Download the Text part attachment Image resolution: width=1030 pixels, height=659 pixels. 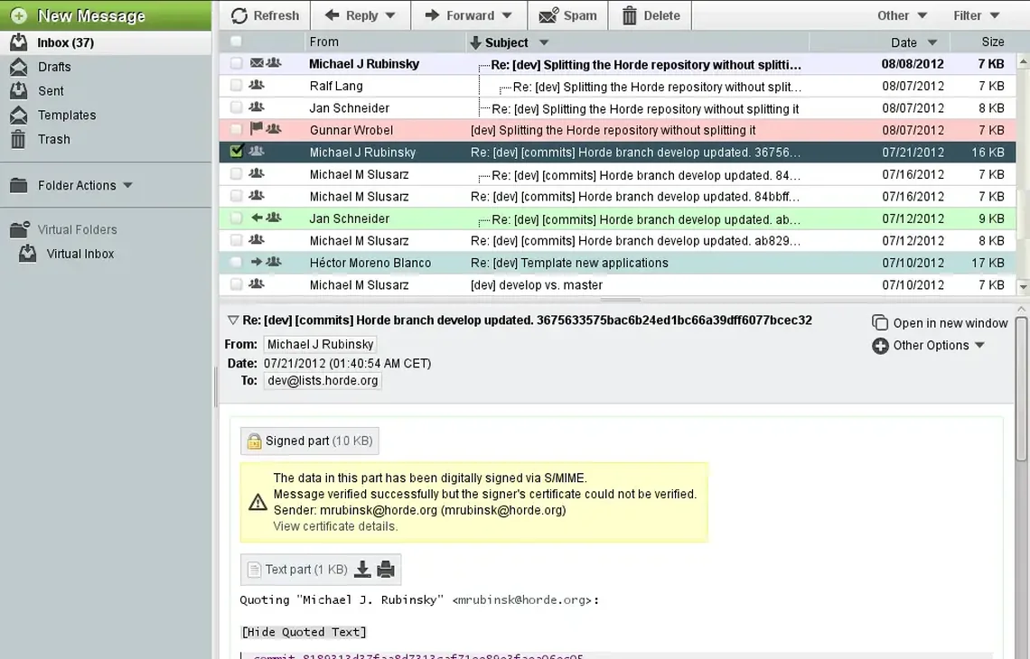pos(362,569)
